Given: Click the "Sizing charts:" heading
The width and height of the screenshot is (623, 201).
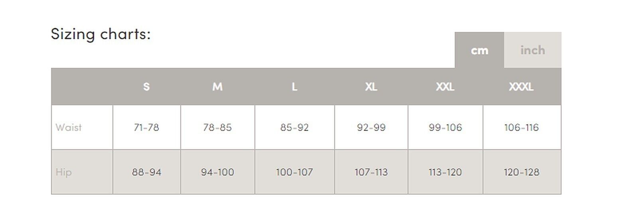Looking at the screenshot, I should (x=101, y=34).
